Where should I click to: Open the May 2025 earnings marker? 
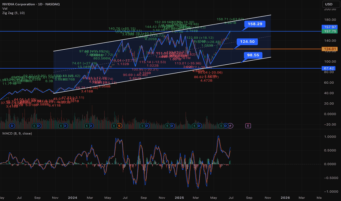tap(221, 126)
